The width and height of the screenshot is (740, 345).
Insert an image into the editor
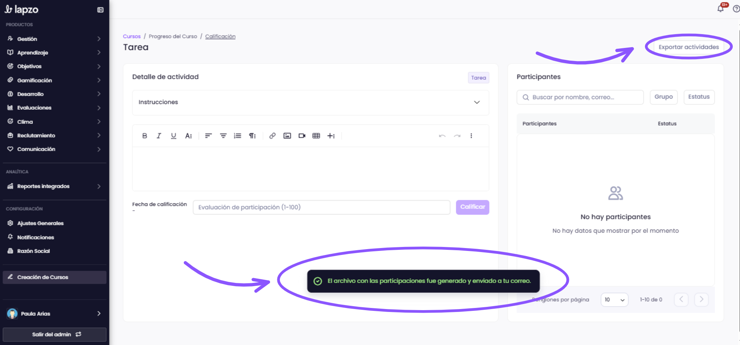click(287, 136)
